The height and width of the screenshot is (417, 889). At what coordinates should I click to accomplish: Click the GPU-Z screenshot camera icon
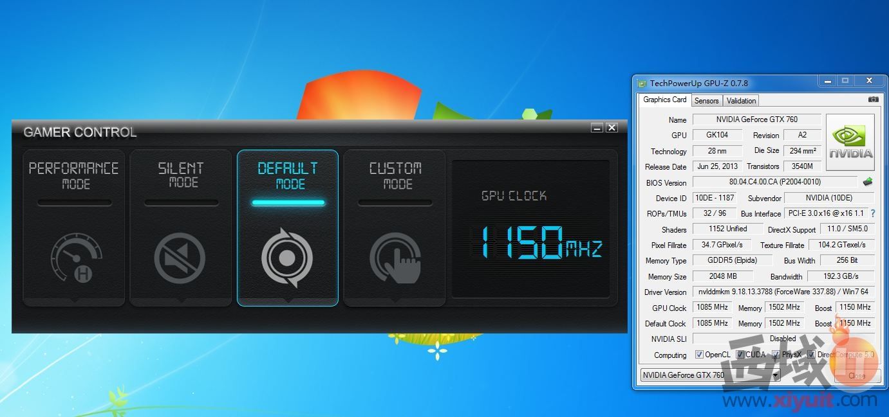tap(873, 100)
